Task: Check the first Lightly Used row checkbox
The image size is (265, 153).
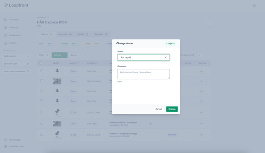Action: (x=42, y=112)
